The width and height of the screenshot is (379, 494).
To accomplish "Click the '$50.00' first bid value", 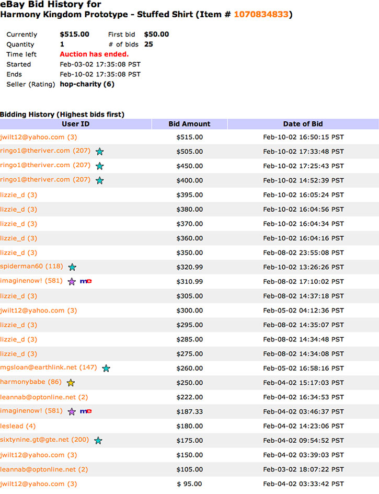I will [157, 35].
